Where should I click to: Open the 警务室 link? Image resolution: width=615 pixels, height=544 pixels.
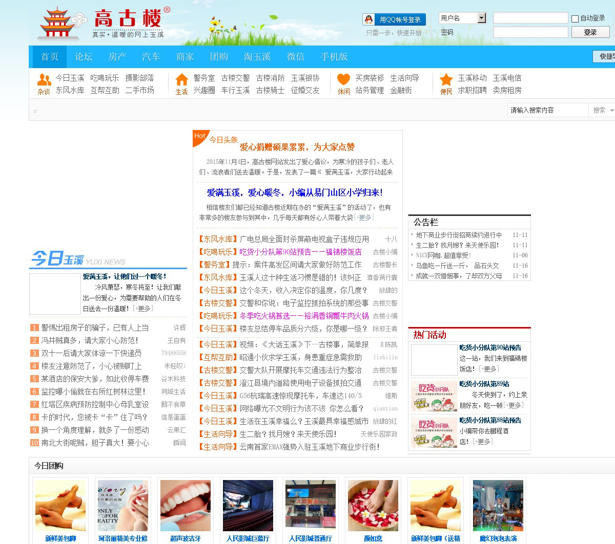pos(204,78)
